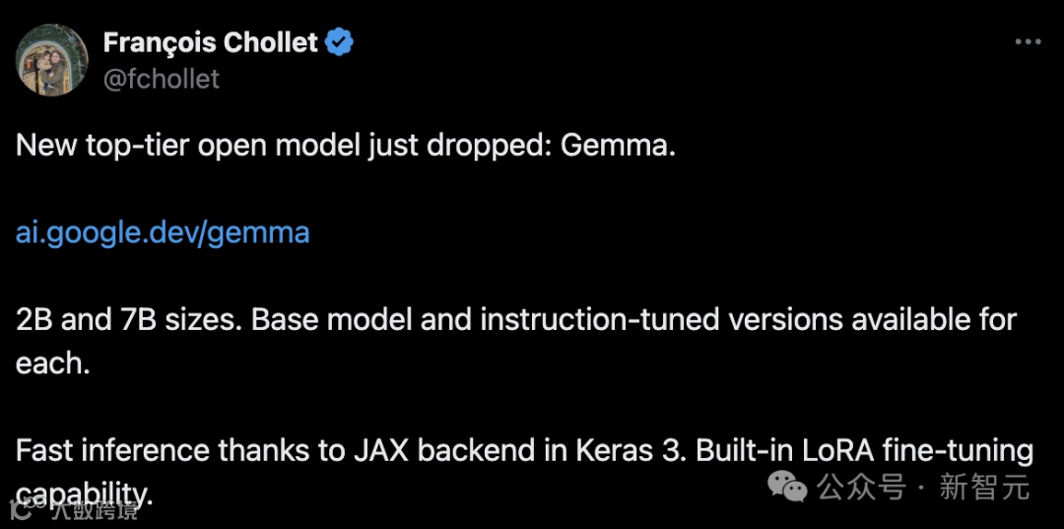This screenshot has height=529, width=1064.
Task: Click the word 'each.' in the tweet
Action: [x=53, y=364]
